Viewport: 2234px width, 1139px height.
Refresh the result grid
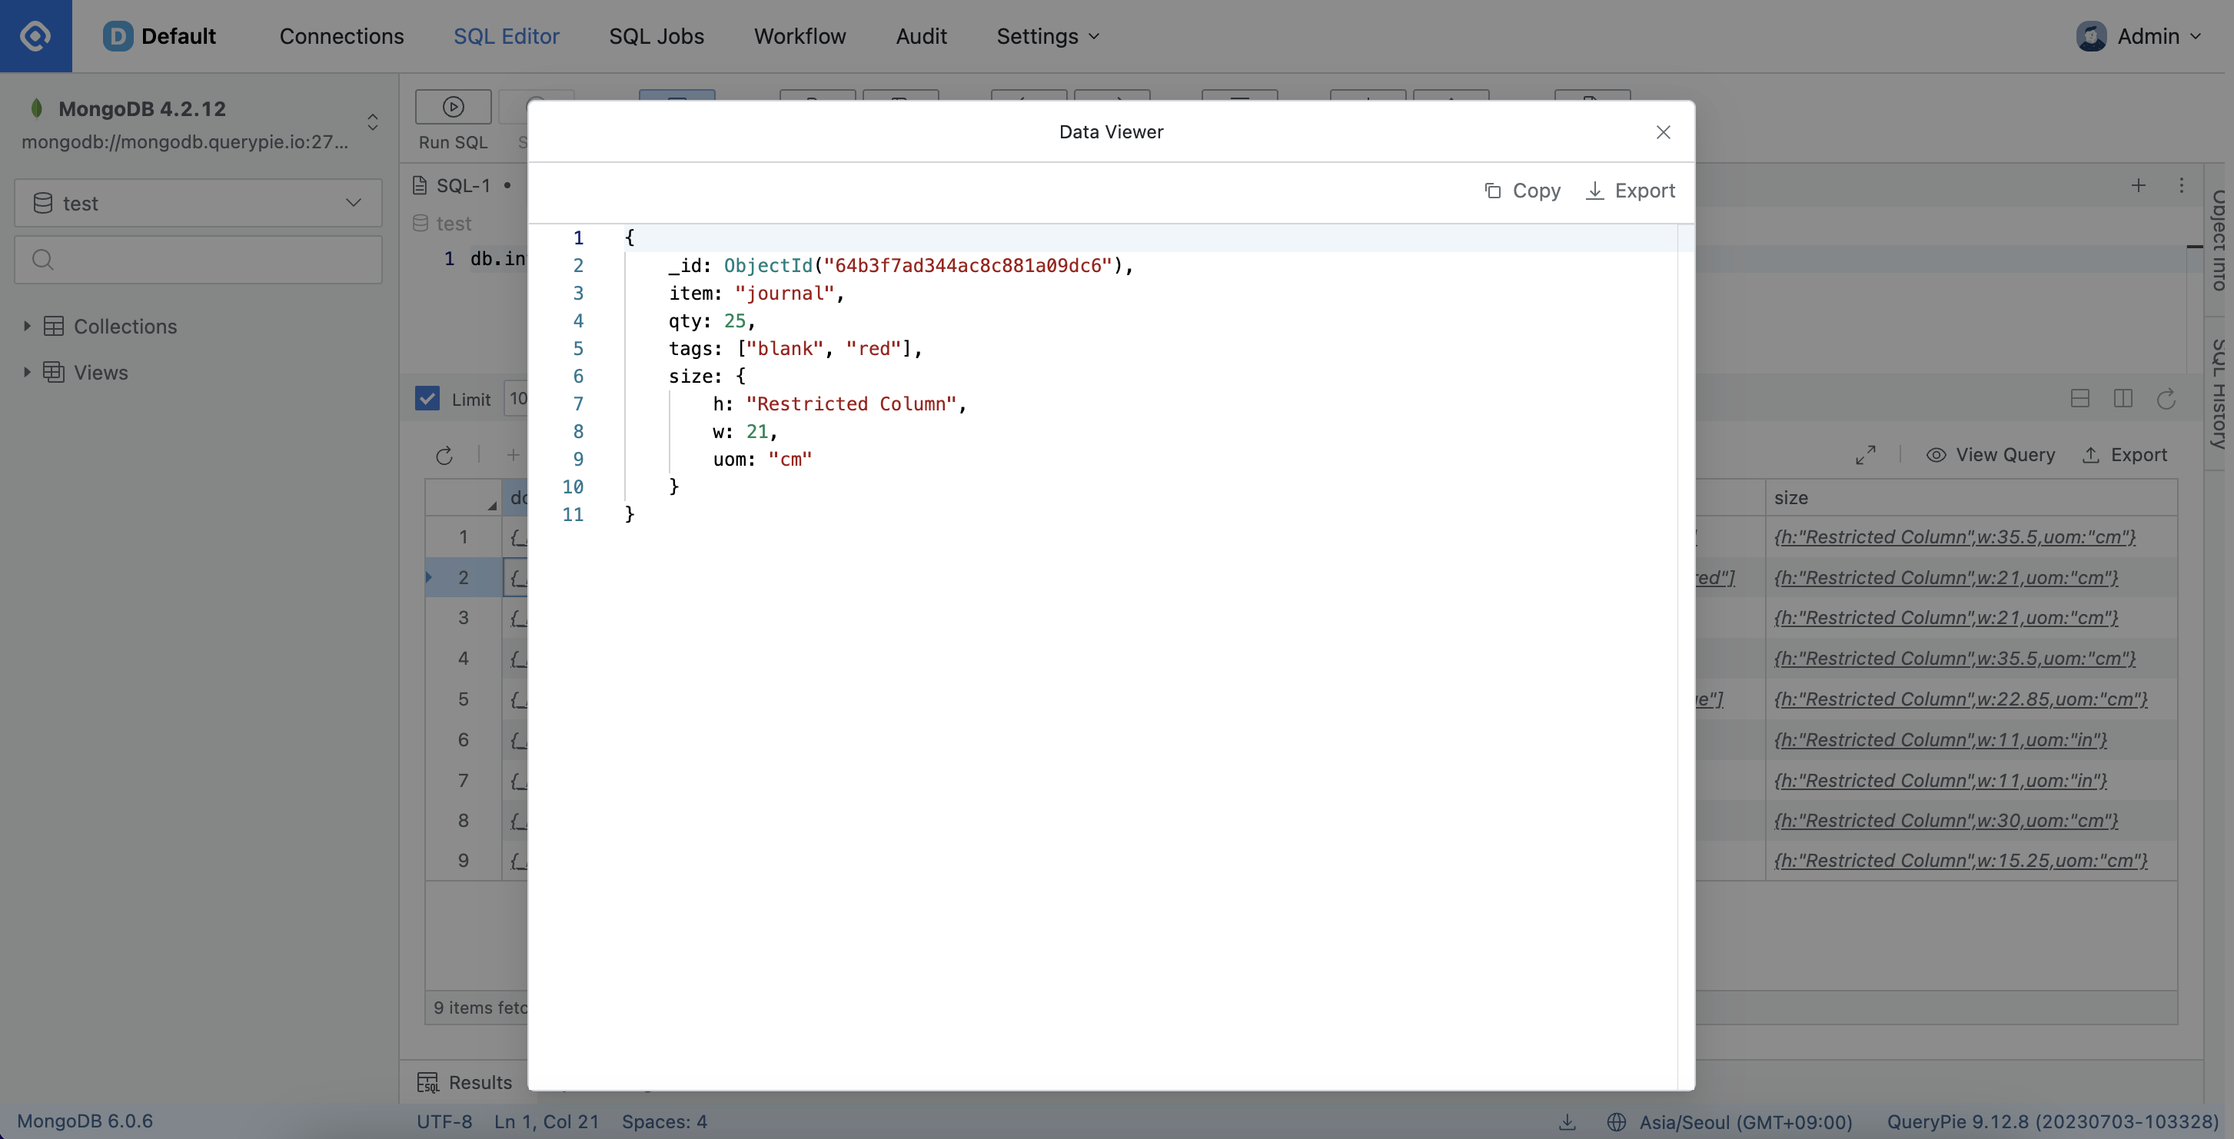(x=444, y=455)
